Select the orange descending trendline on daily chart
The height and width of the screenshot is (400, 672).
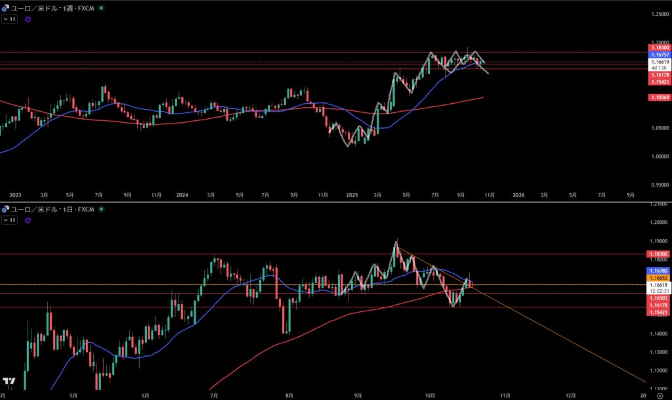pyautogui.click(x=558, y=334)
